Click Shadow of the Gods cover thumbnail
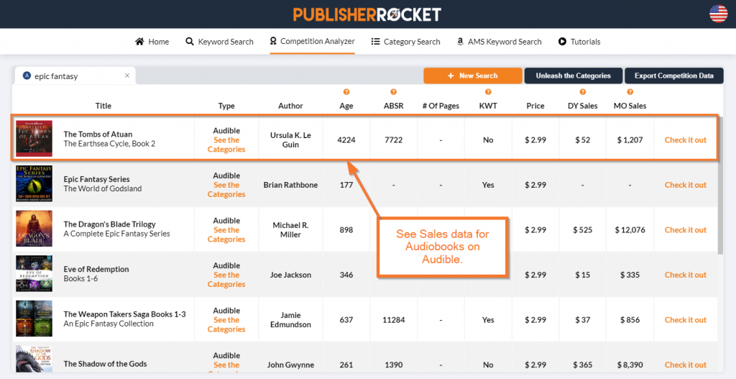 point(34,360)
